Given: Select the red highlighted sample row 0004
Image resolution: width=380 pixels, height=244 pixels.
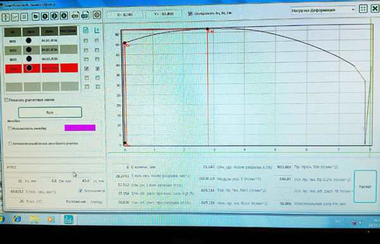Looking at the screenshot, I should point(41,68).
